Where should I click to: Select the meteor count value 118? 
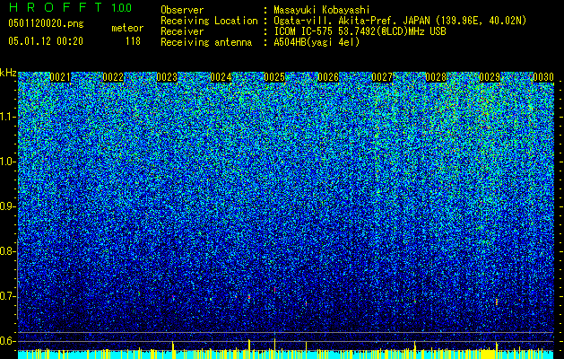coord(133,41)
